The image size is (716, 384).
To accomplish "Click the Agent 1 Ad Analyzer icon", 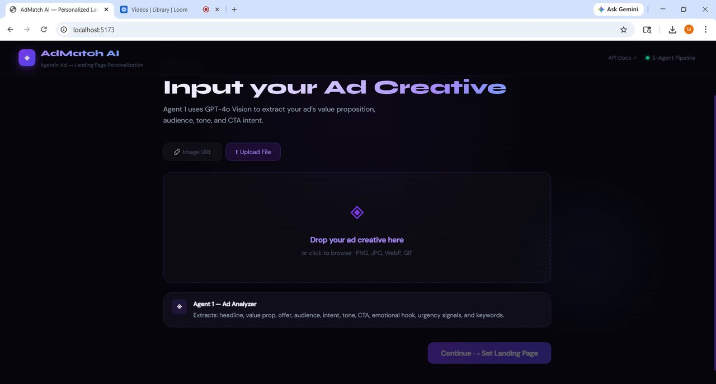I will (179, 306).
